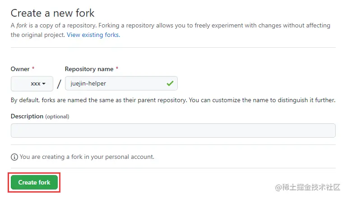
Task: Open the Owner dropdown showing xxx
Action: click(32, 84)
